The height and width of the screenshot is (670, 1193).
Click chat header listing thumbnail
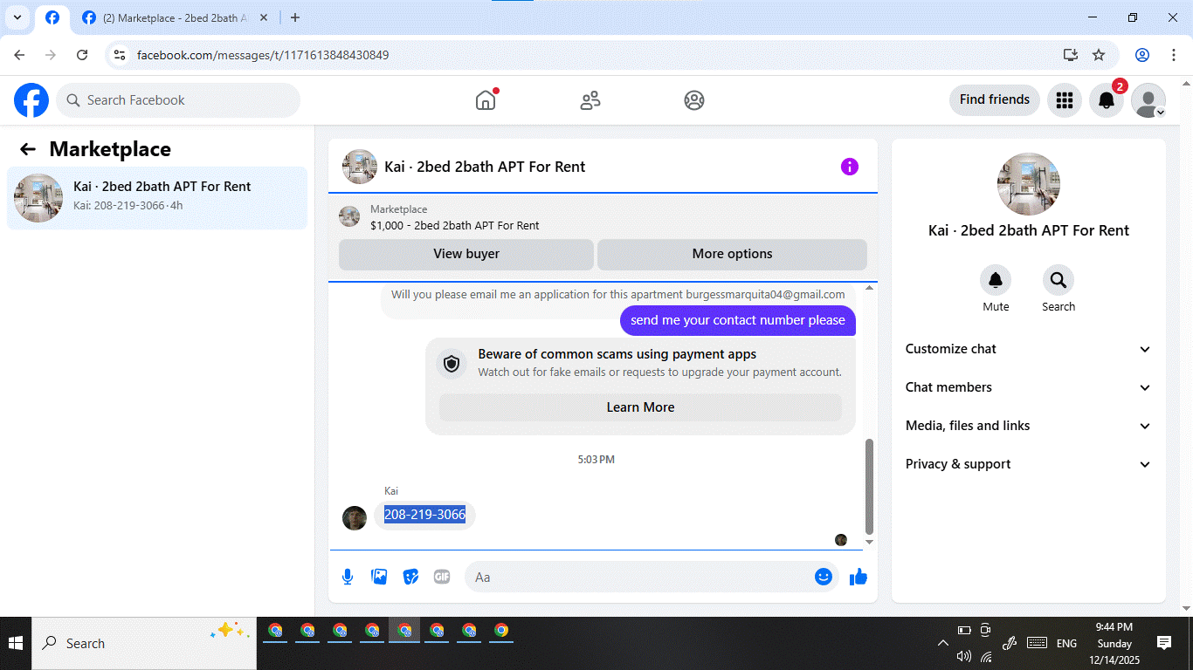360,167
